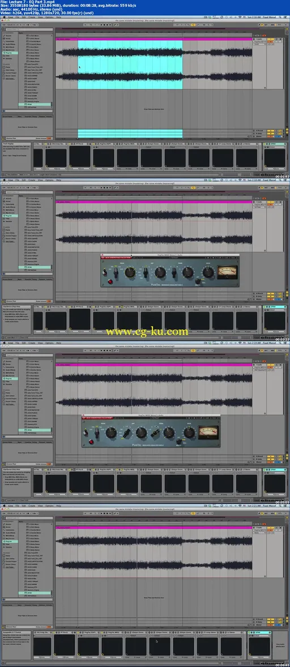This screenshot has height=667, width=290.
Task: Select A Reverb return track in third frame
Action: coord(258,456)
